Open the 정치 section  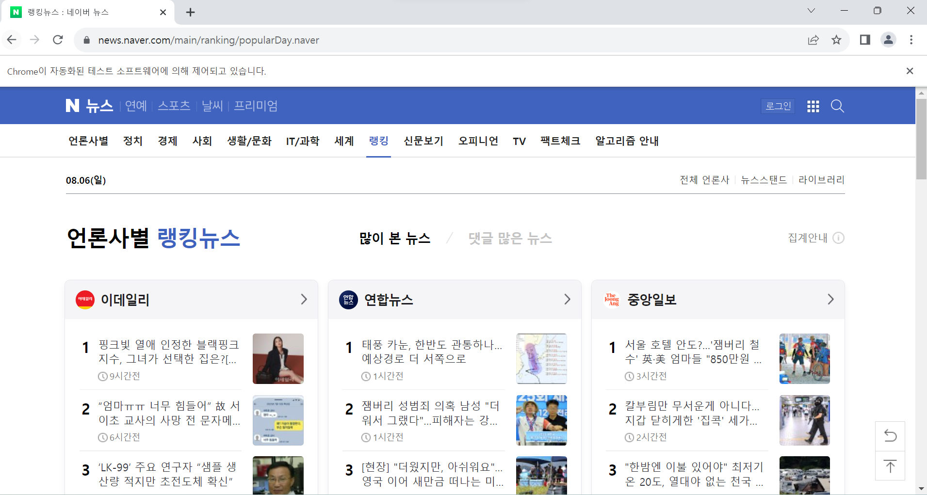click(x=133, y=141)
